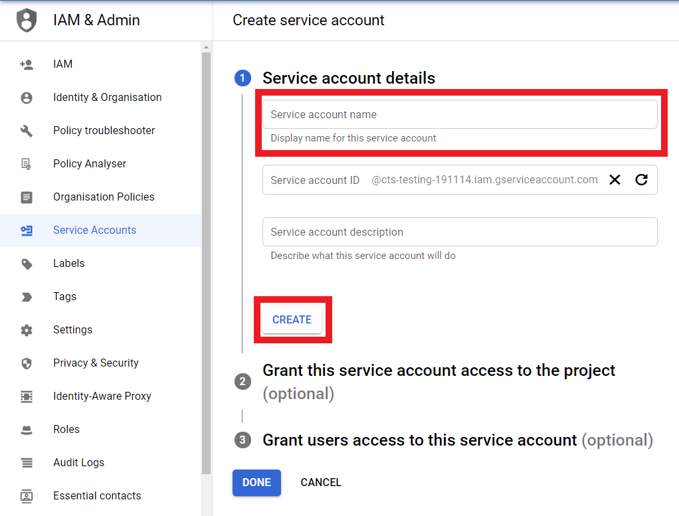This screenshot has width=679, height=516.
Task: Open Audit Logs
Action: [100, 463]
